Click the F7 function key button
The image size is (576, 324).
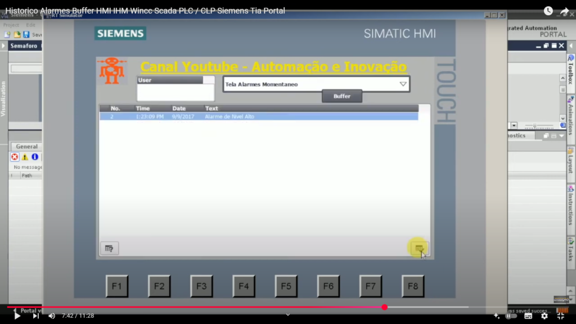[371, 286]
